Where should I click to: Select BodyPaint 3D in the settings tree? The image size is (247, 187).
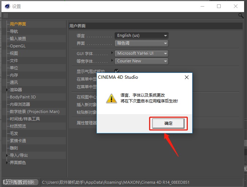(23, 97)
